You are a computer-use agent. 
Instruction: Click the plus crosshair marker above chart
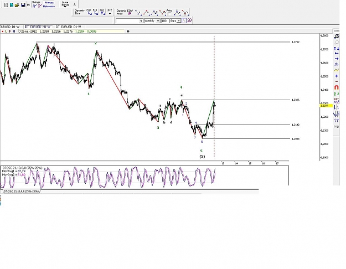[x=128, y=32]
